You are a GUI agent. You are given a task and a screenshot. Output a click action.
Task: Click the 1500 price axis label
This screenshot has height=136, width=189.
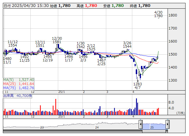(x=173, y=54)
